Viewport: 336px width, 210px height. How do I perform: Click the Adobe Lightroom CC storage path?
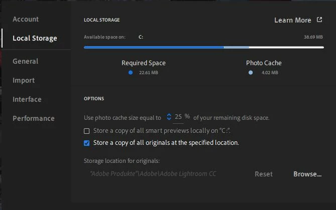(x=153, y=173)
